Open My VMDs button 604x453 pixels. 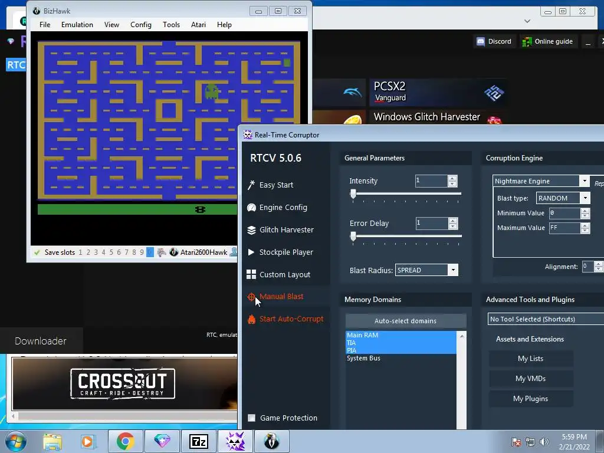[530, 379]
